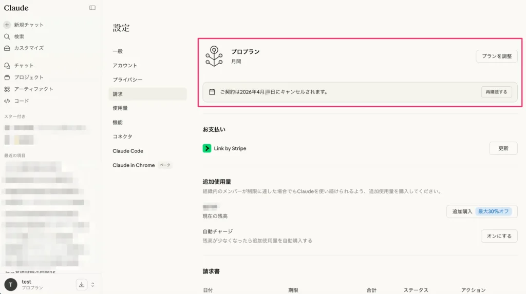Open プロジェクト folder icon in sidebar
Screen dimensions: 526x294
pos(7,77)
